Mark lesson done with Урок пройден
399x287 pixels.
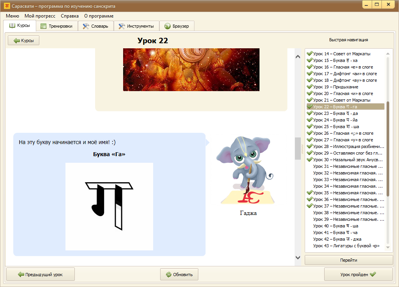[358, 275]
